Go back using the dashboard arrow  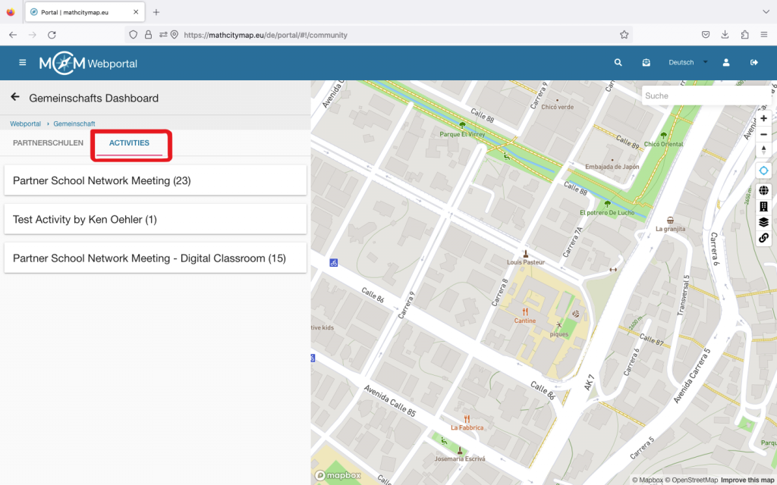point(14,98)
